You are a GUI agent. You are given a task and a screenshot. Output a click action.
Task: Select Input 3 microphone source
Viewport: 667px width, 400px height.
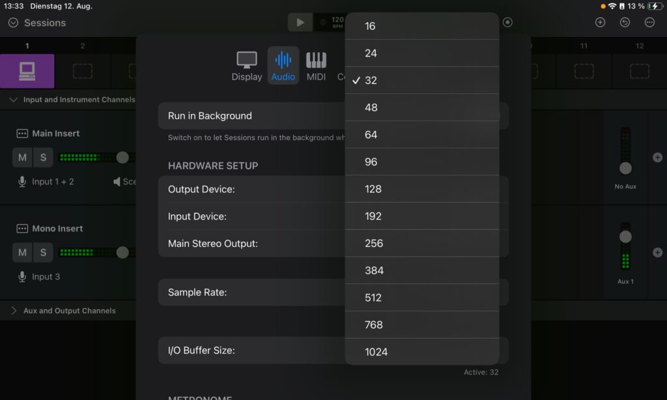tap(40, 277)
